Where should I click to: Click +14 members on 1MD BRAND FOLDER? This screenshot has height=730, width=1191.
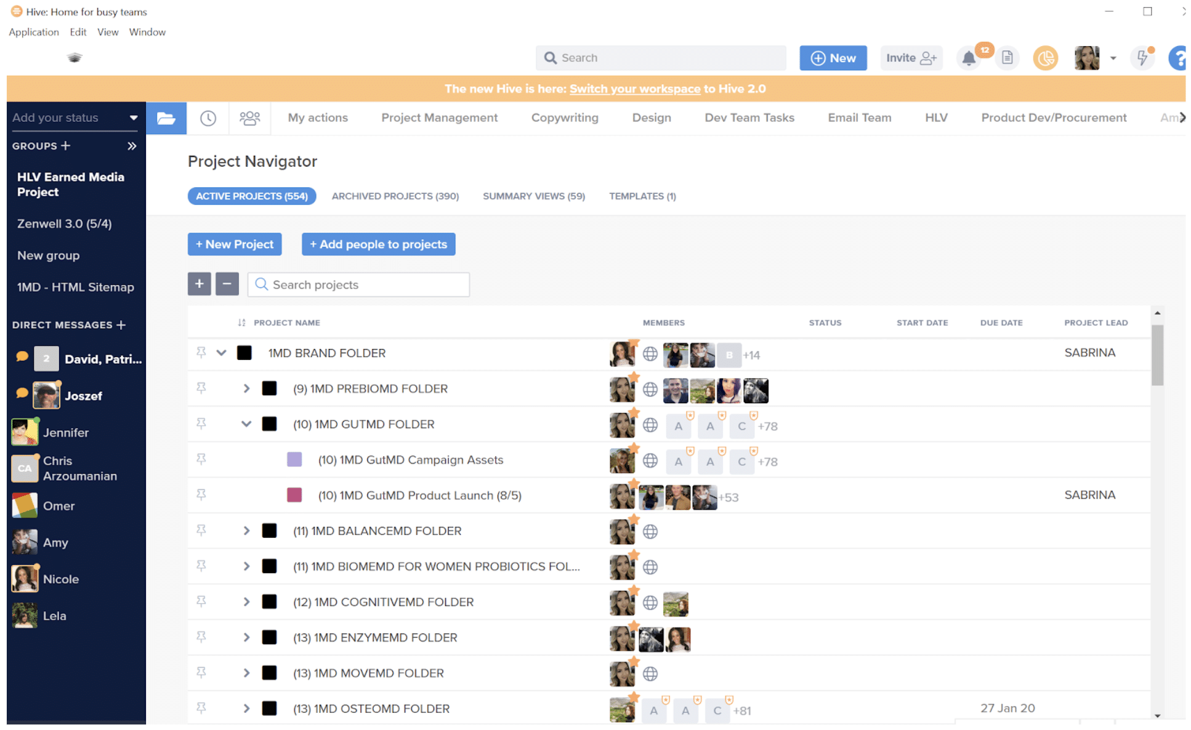point(751,355)
